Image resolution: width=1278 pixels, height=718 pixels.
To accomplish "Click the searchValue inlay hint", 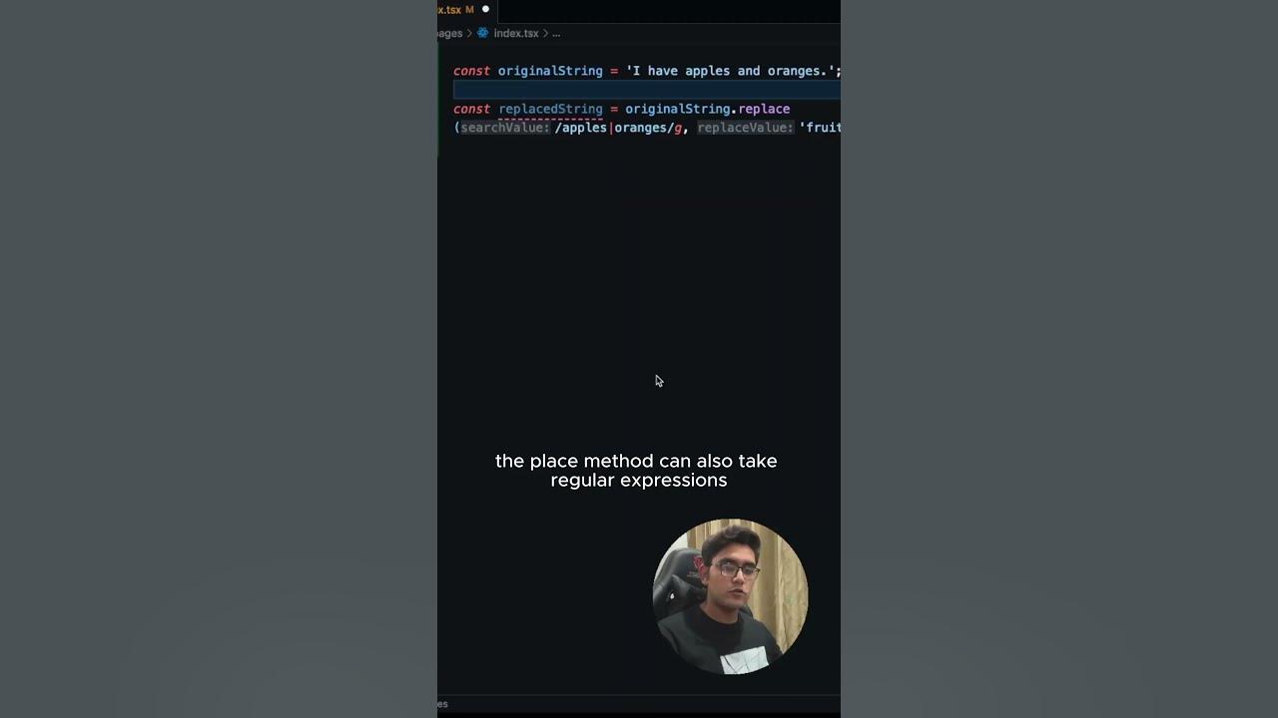I will (505, 128).
